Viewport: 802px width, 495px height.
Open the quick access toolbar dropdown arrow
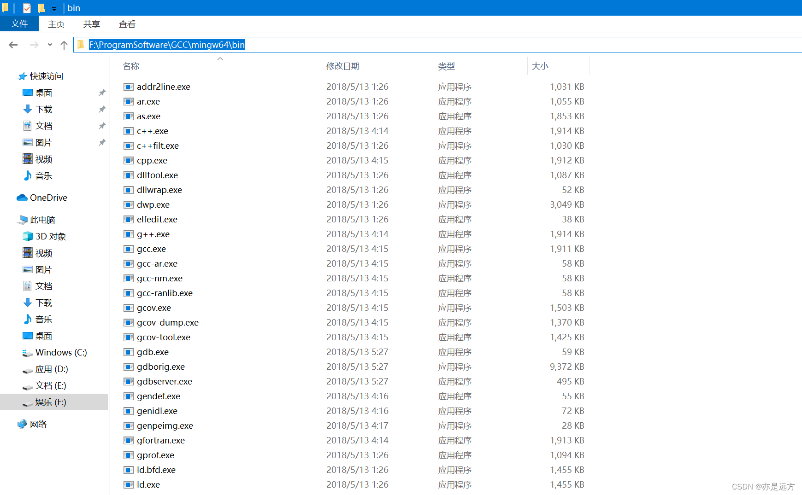54,9
